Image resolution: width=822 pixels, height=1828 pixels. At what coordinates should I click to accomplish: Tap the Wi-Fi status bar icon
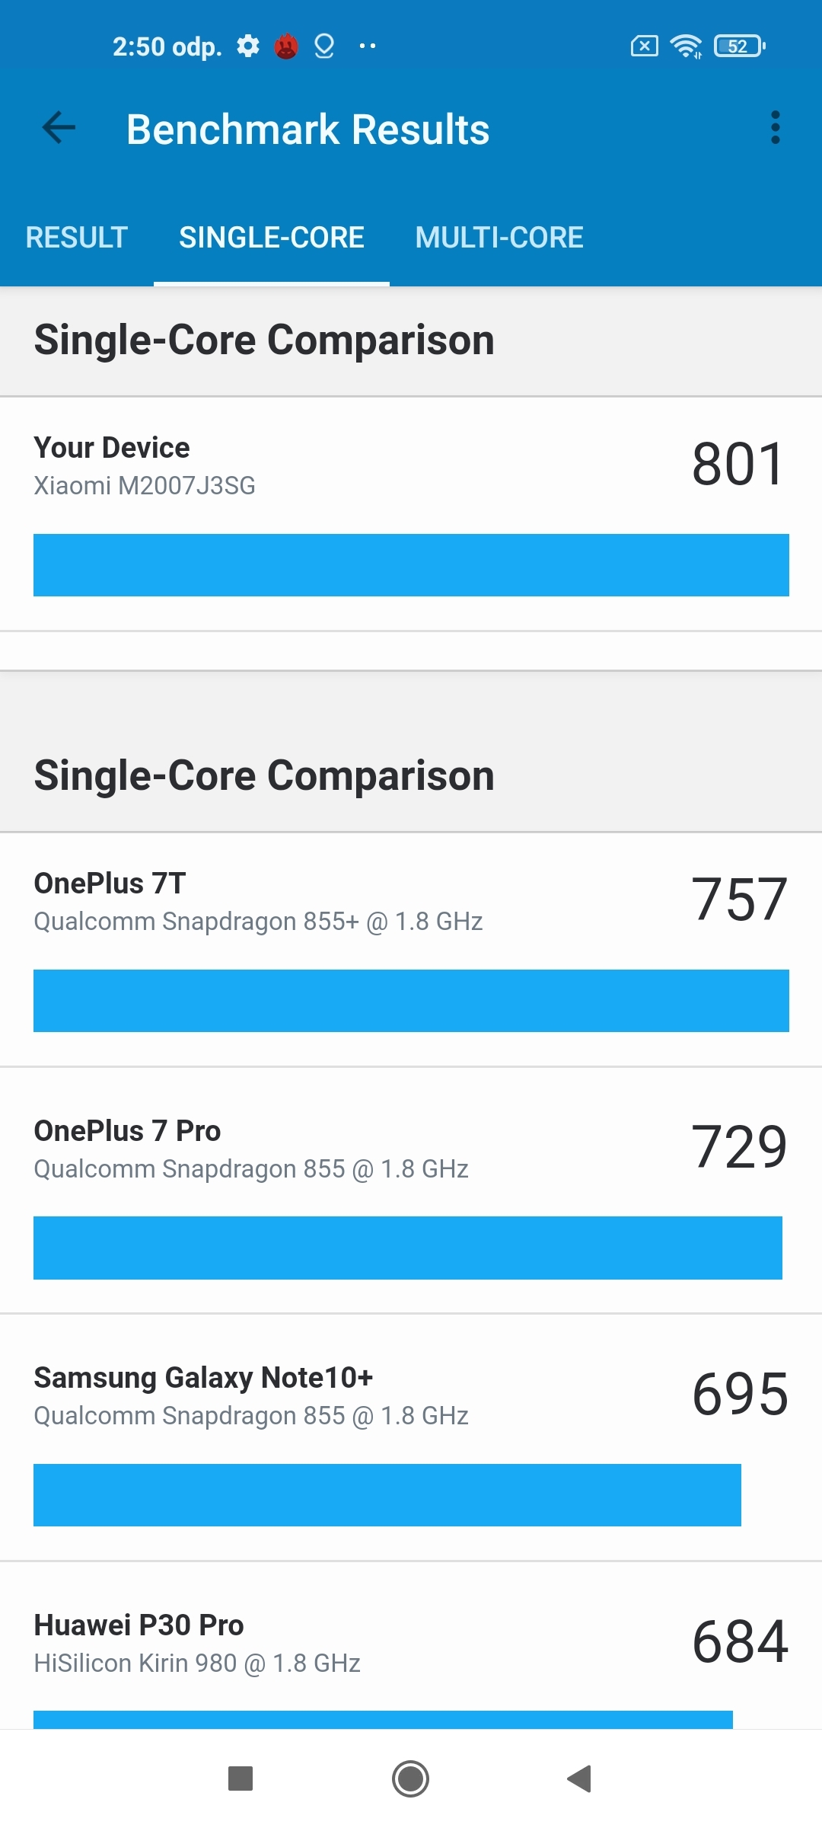[x=686, y=46]
